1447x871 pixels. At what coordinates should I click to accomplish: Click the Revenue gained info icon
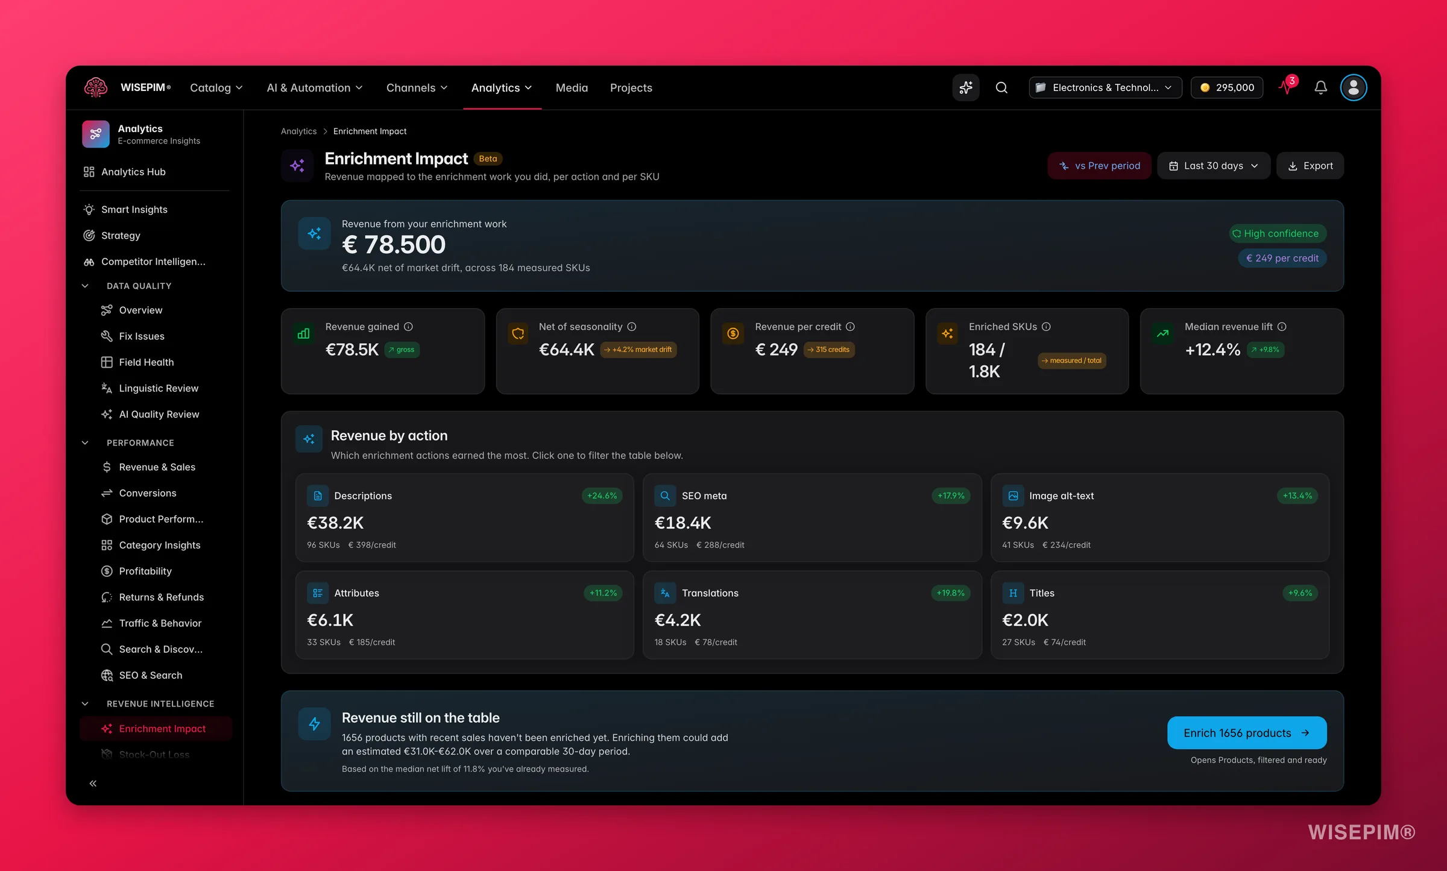[x=408, y=327]
